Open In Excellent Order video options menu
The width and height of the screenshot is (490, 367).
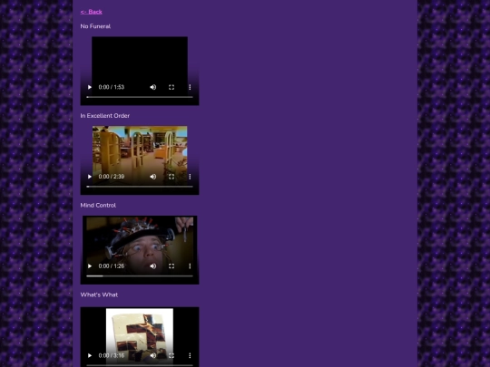click(190, 177)
